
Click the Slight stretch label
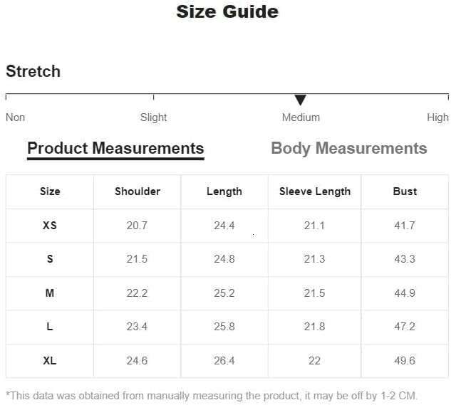[x=153, y=117]
